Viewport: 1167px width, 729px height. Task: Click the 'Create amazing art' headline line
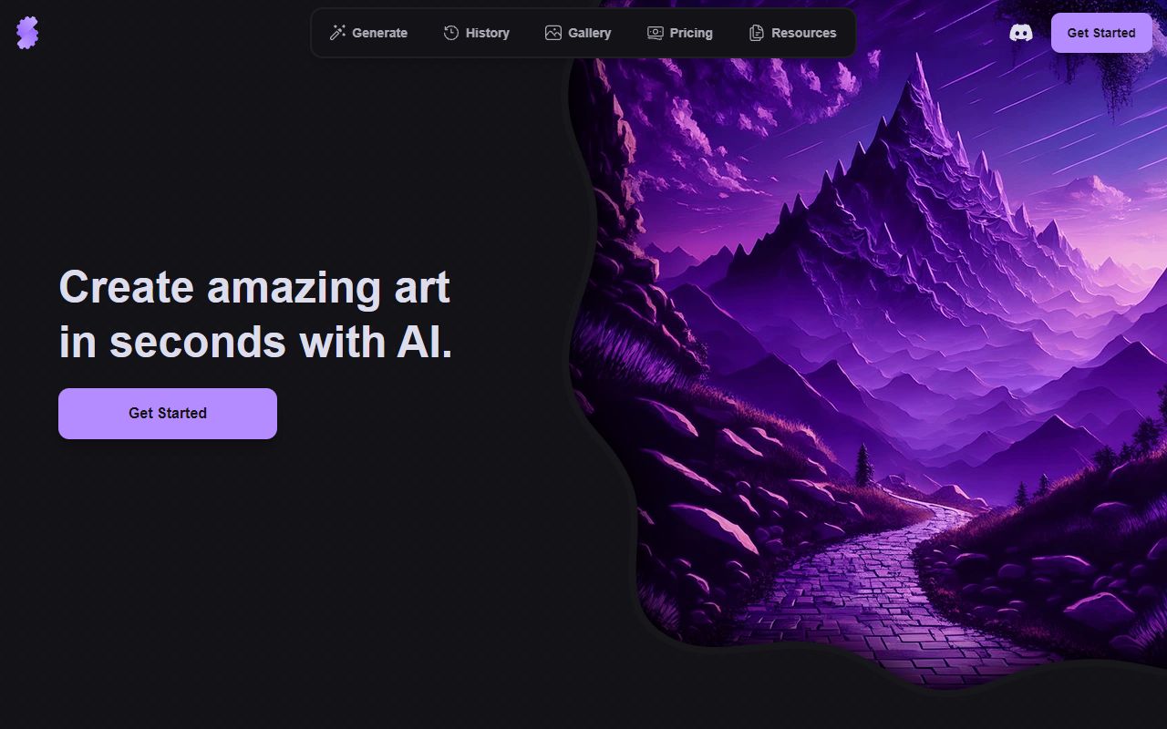coord(254,287)
